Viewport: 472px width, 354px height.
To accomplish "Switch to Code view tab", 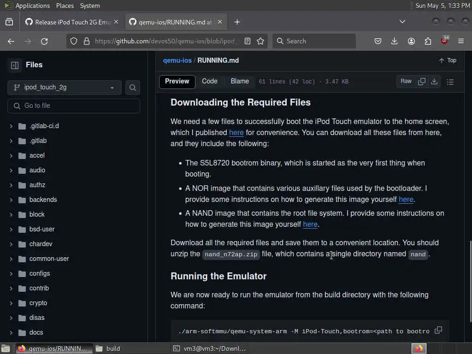I will click(x=210, y=81).
